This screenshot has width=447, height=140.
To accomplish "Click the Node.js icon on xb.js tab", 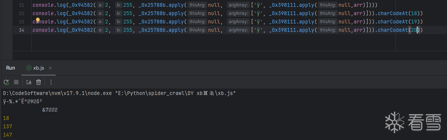I will tap(28, 68).
